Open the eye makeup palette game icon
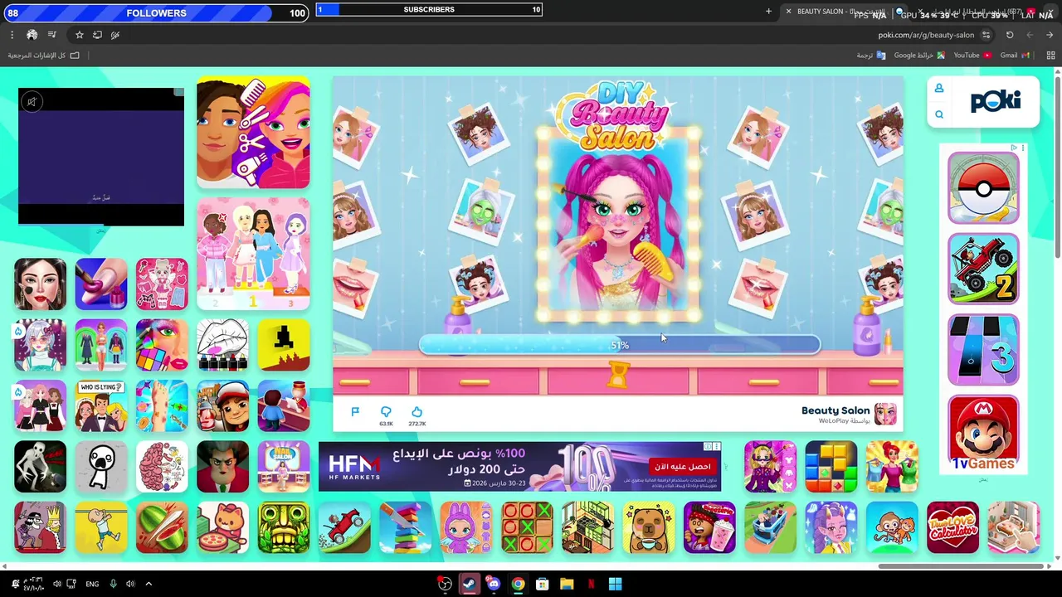Viewport: 1062px width, 597px height. click(x=162, y=345)
